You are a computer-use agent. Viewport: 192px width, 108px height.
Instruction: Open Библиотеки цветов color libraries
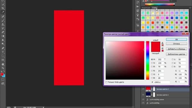coord(176,54)
